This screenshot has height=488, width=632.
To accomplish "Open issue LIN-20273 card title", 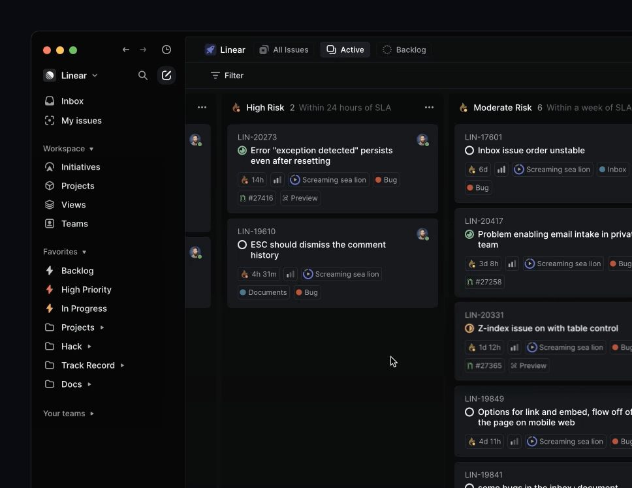I will (x=322, y=155).
